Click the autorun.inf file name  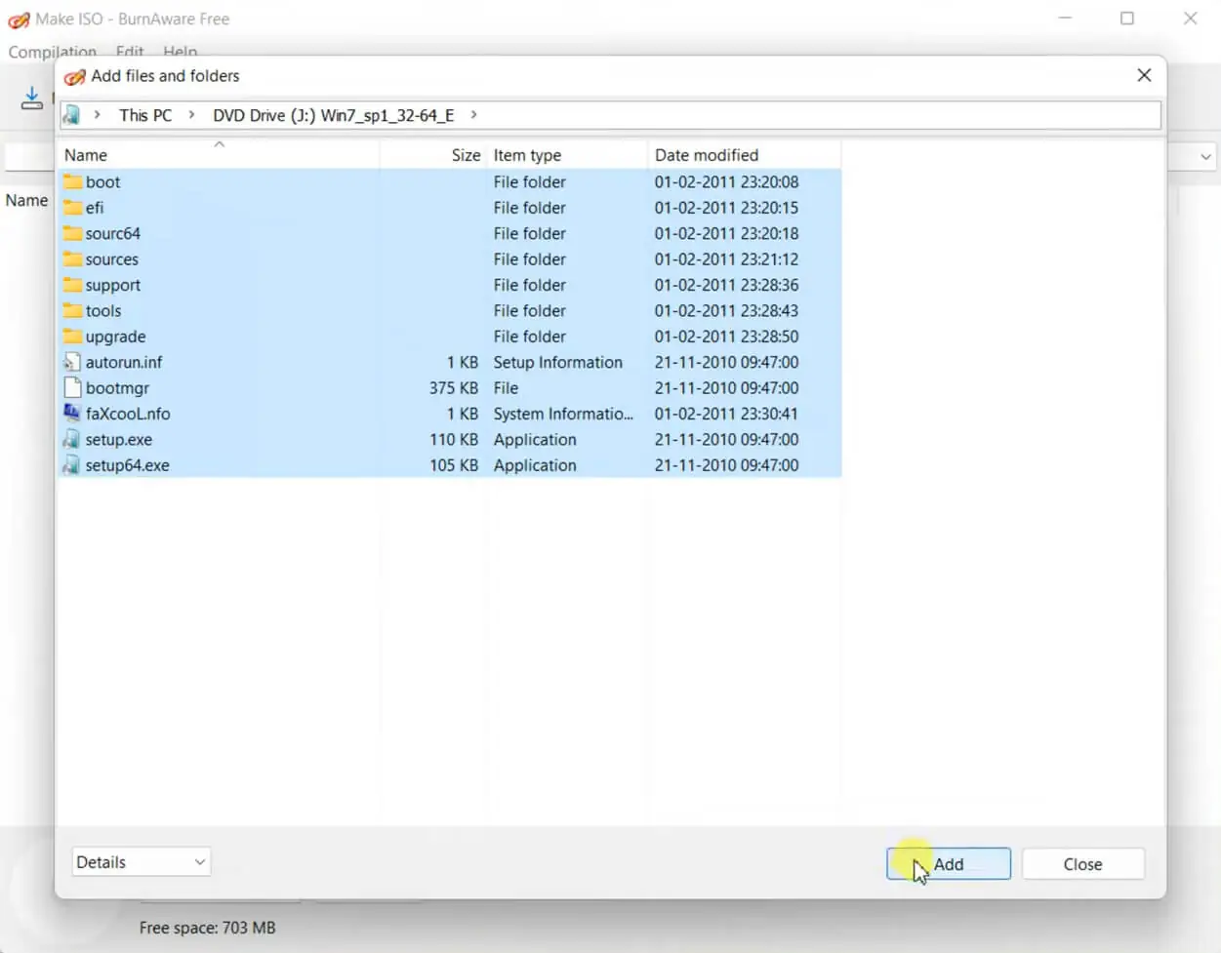[x=124, y=362]
